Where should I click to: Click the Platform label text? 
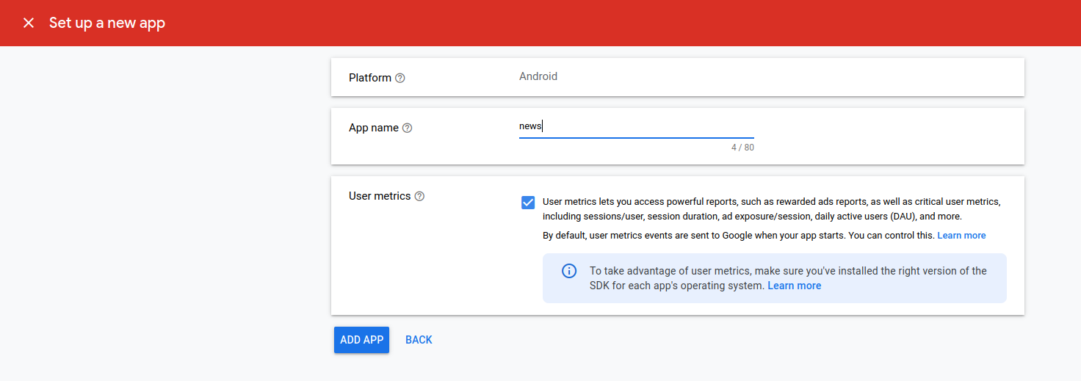(370, 78)
